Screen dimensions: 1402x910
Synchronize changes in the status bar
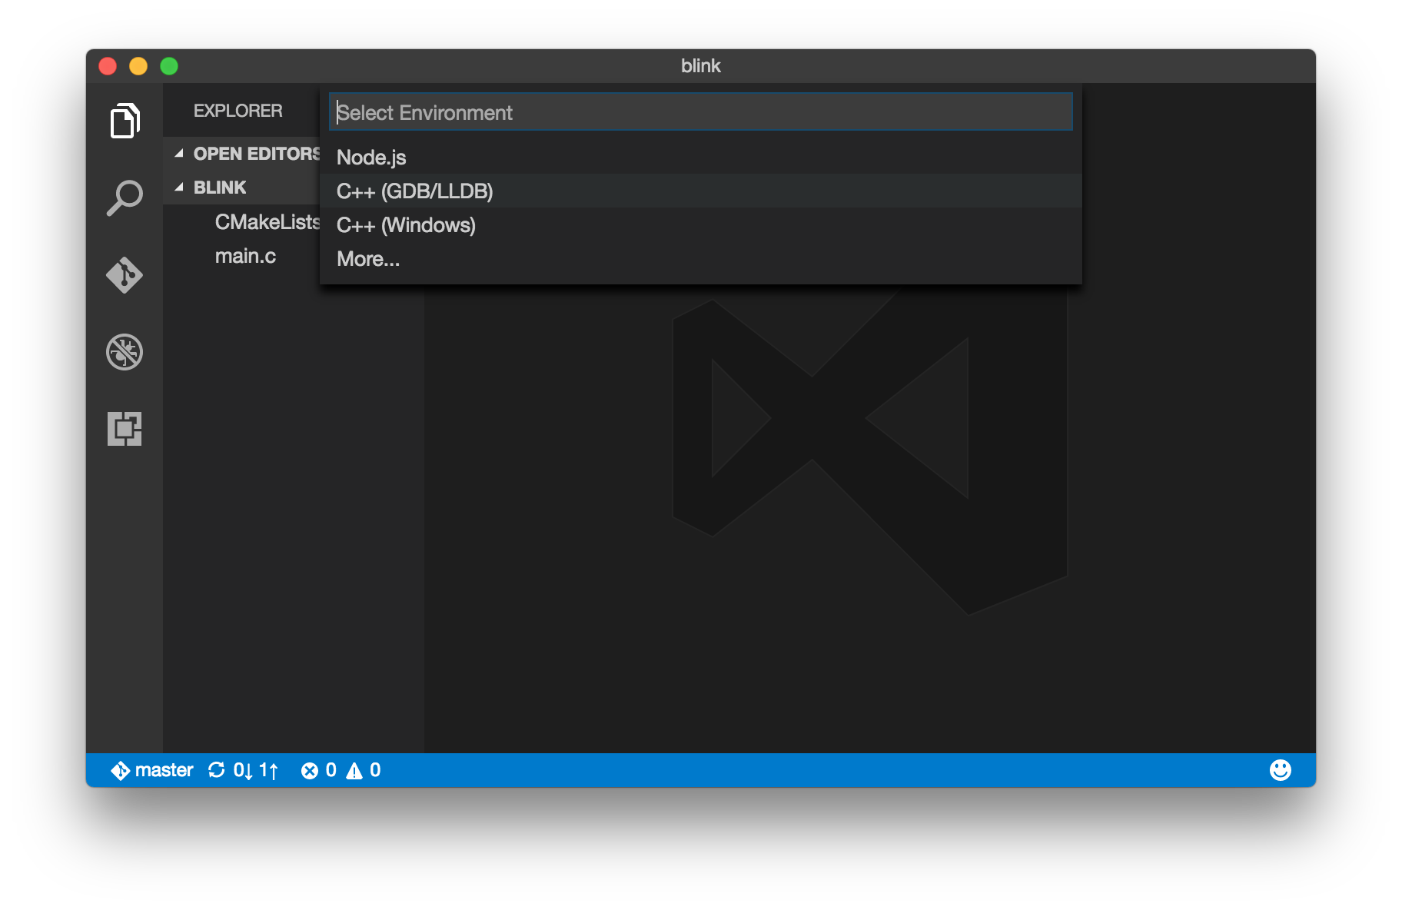[243, 770]
